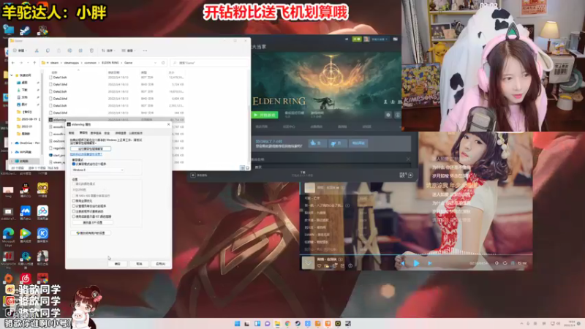This screenshot has width=585, height=329.
Task: Click the Cancel button in properties dialog
Action: point(139,264)
